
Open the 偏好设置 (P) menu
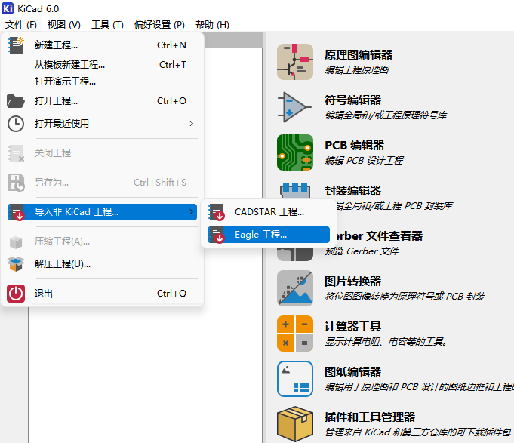(x=159, y=25)
